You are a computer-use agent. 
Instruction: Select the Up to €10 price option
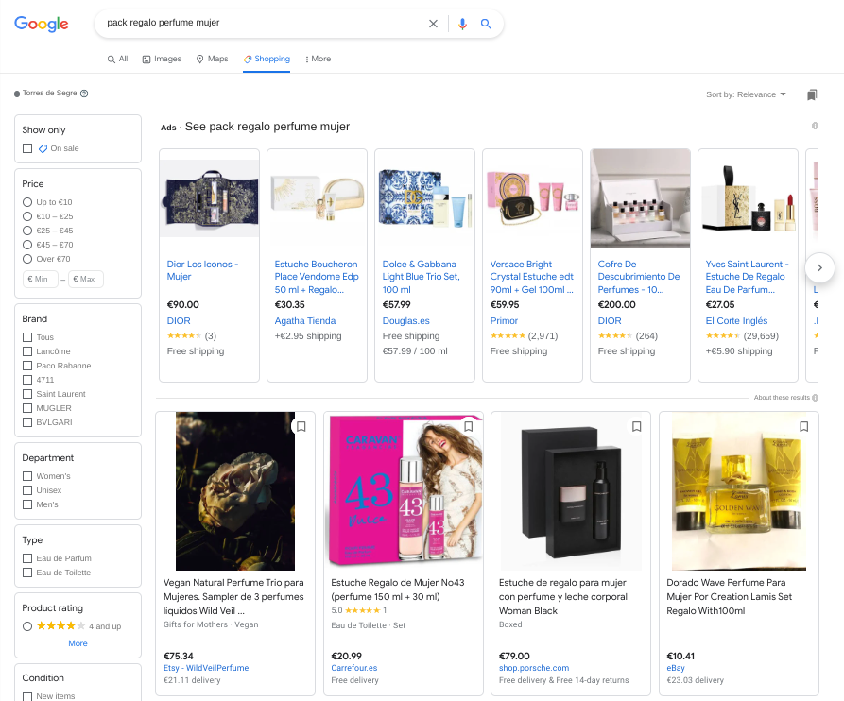point(27,202)
